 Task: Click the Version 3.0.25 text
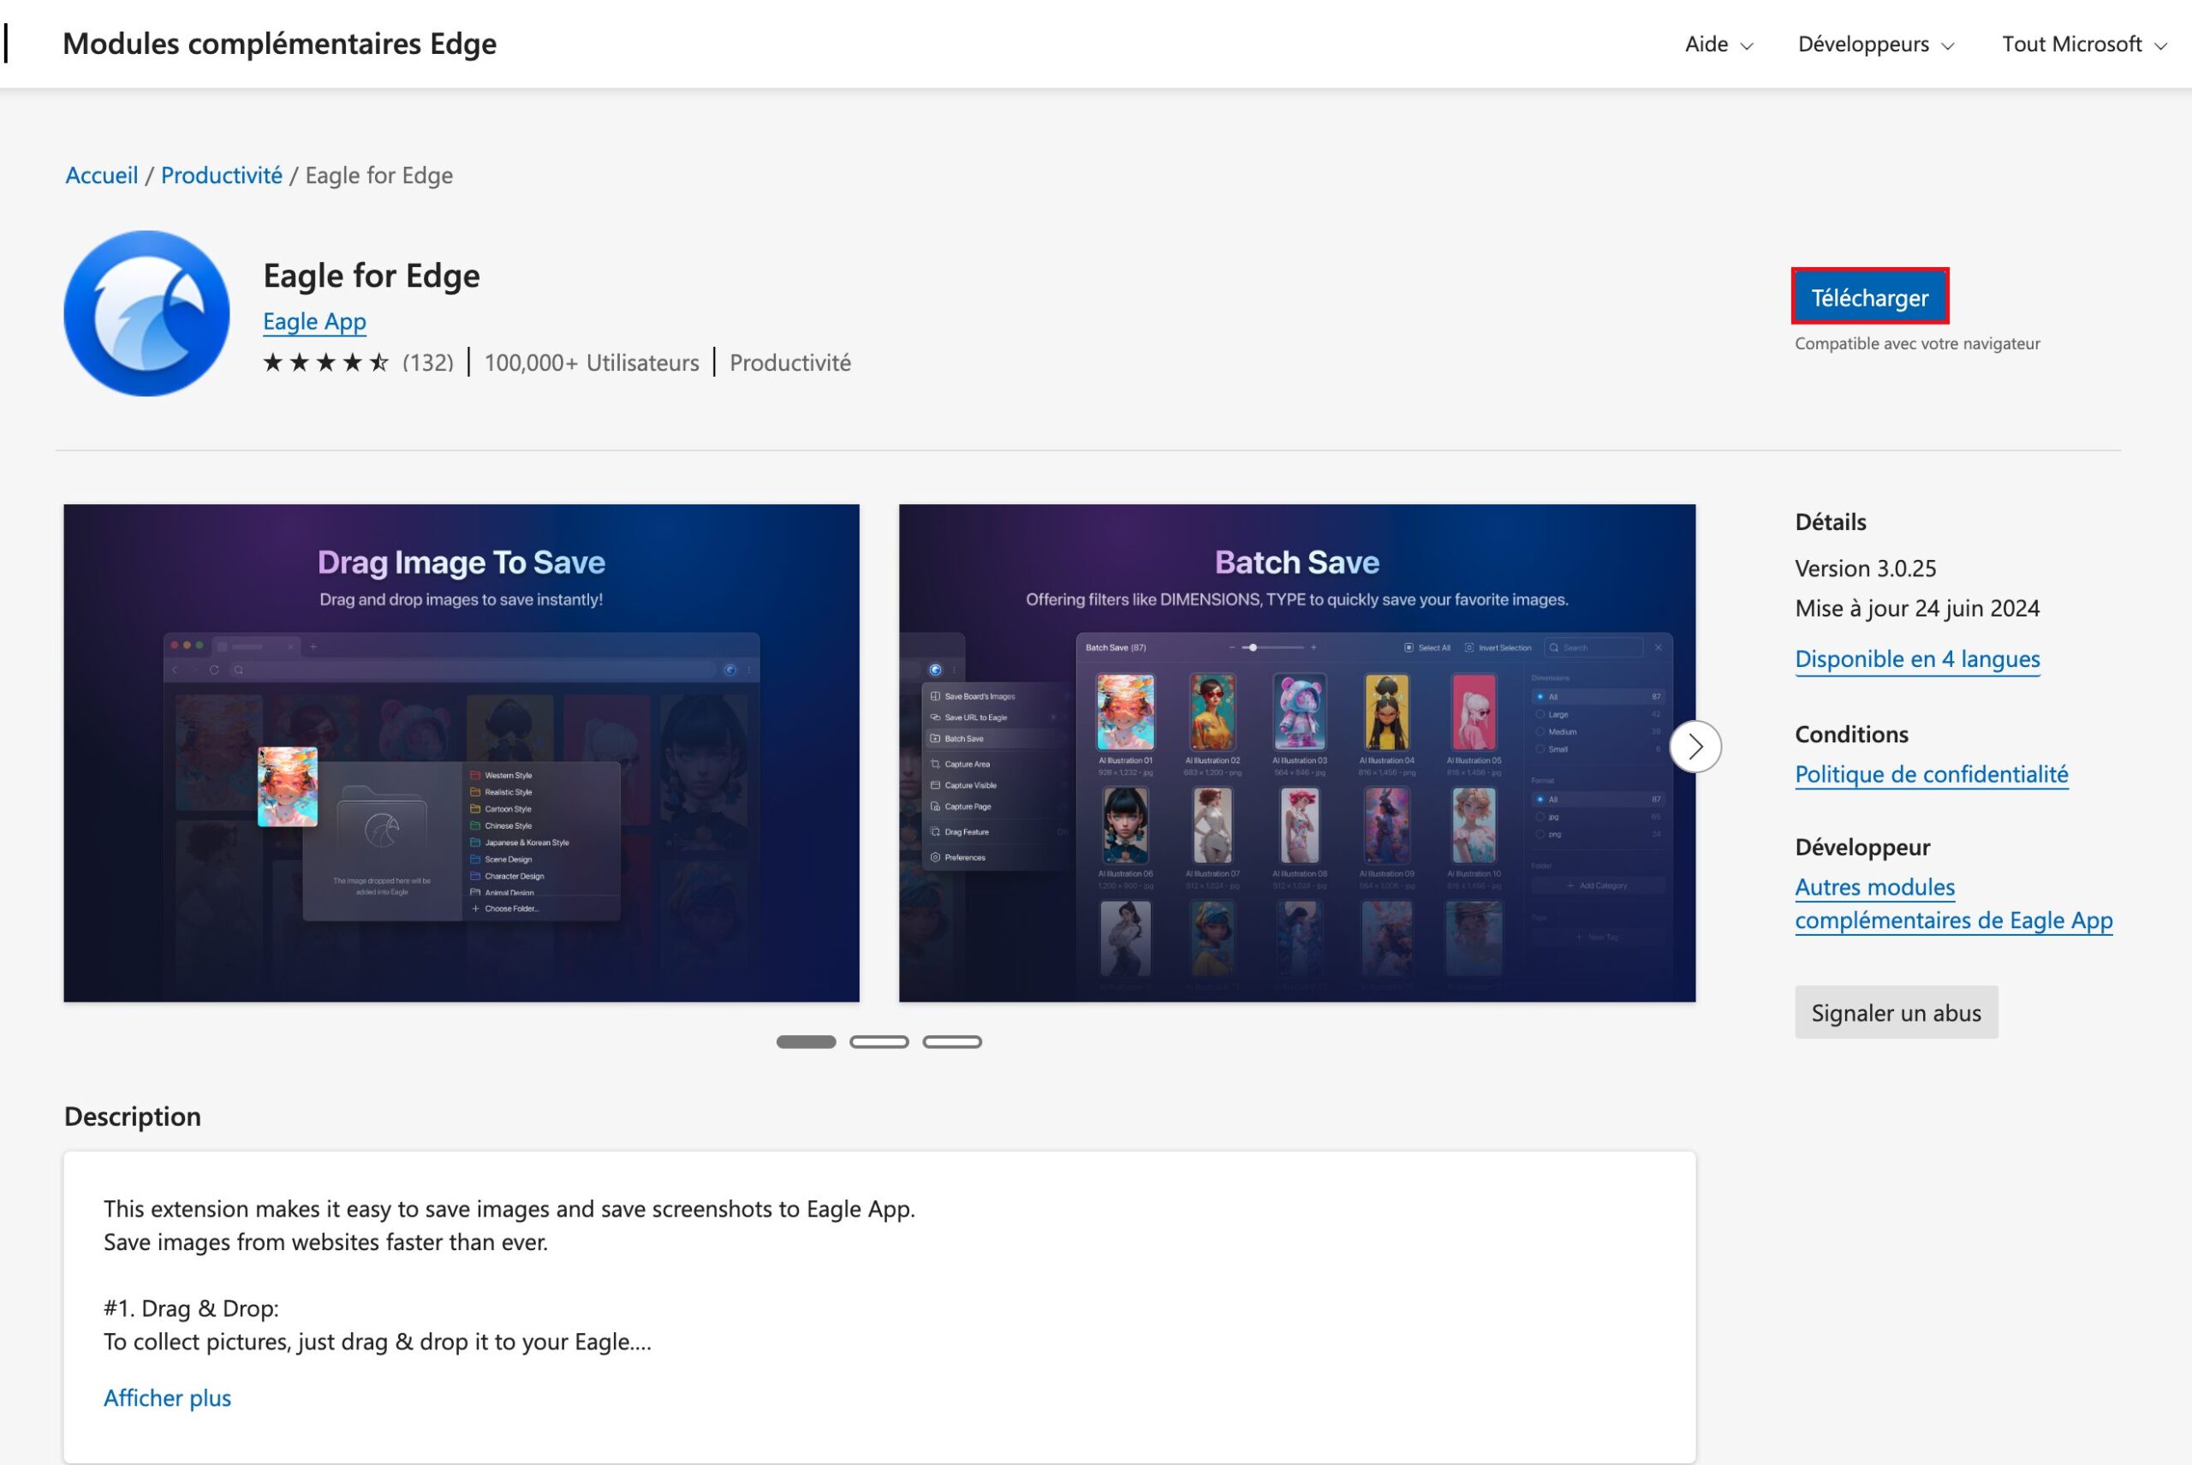[1866, 568]
